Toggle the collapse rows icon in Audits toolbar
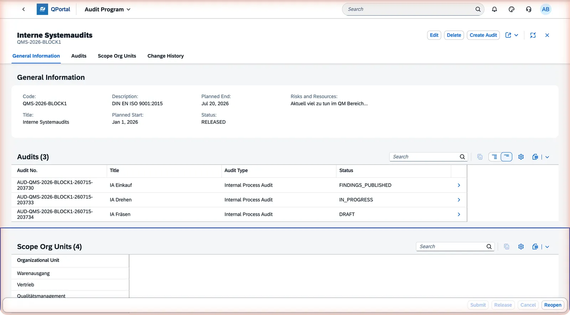Image resolution: width=570 pixels, height=315 pixels. point(506,157)
